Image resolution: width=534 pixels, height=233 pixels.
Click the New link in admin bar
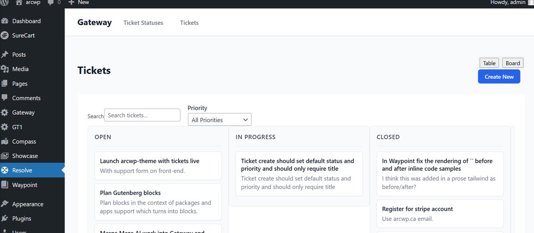point(83,2)
